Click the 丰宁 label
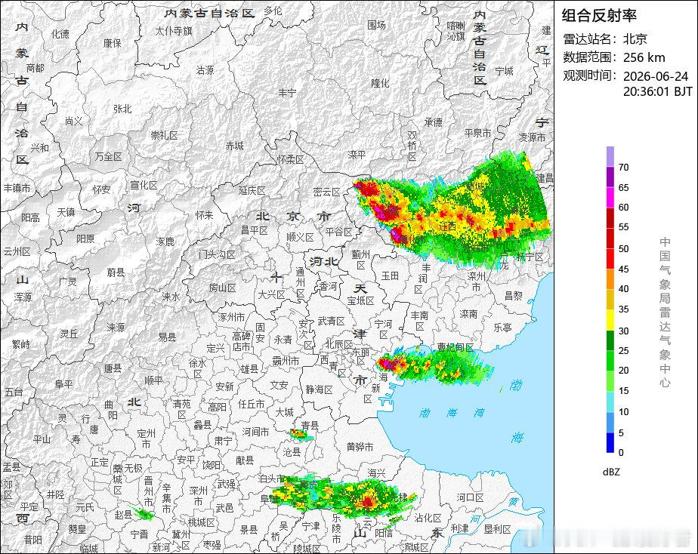The width and height of the screenshot is (698, 554). [287, 93]
